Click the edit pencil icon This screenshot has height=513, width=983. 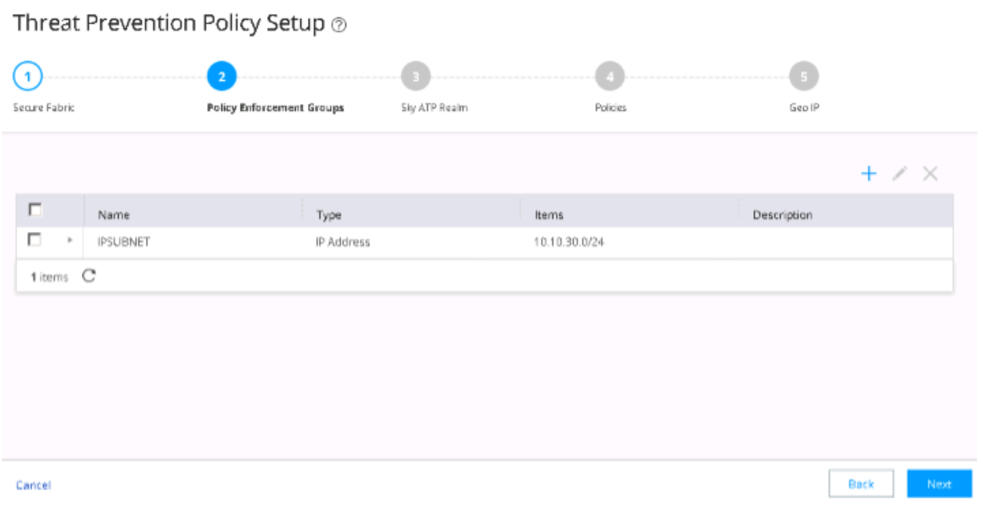[899, 173]
